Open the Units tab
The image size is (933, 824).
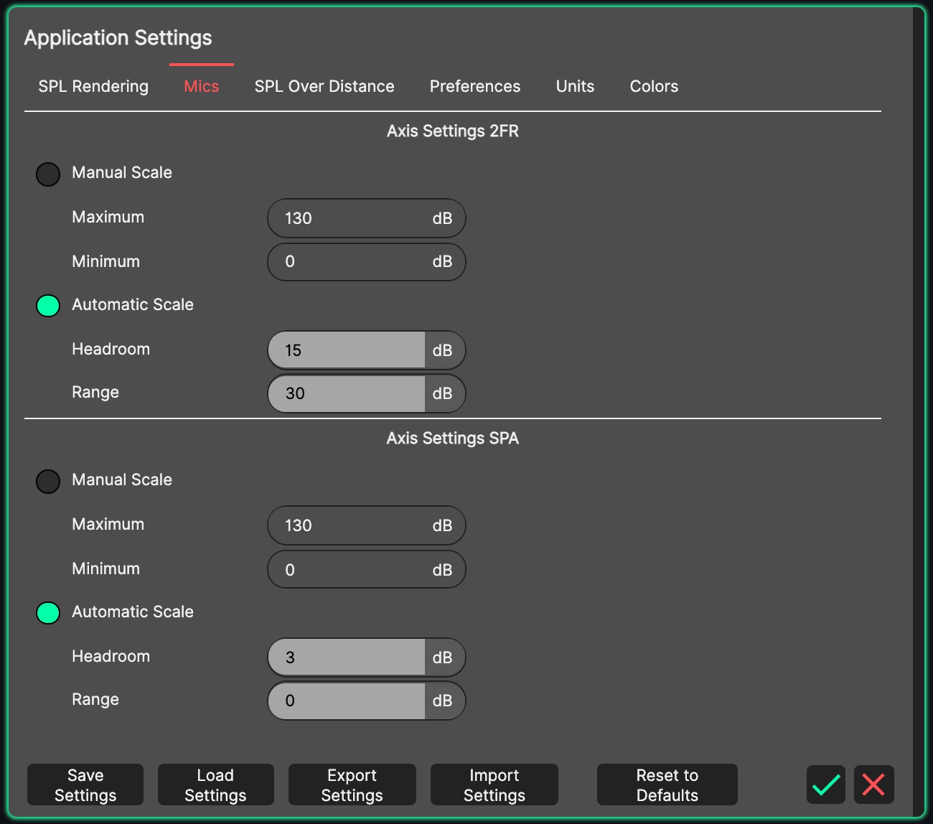575,86
